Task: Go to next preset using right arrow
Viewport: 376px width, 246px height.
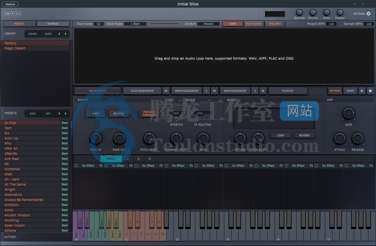Action: tap(65, 114)
